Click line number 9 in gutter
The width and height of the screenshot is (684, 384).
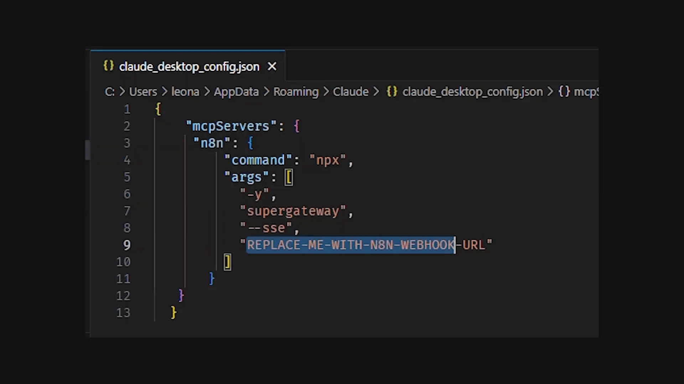click(127, 245)
